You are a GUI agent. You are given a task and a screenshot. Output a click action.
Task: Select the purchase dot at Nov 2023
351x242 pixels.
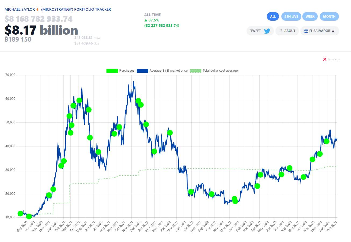click(x=312, y=159)
